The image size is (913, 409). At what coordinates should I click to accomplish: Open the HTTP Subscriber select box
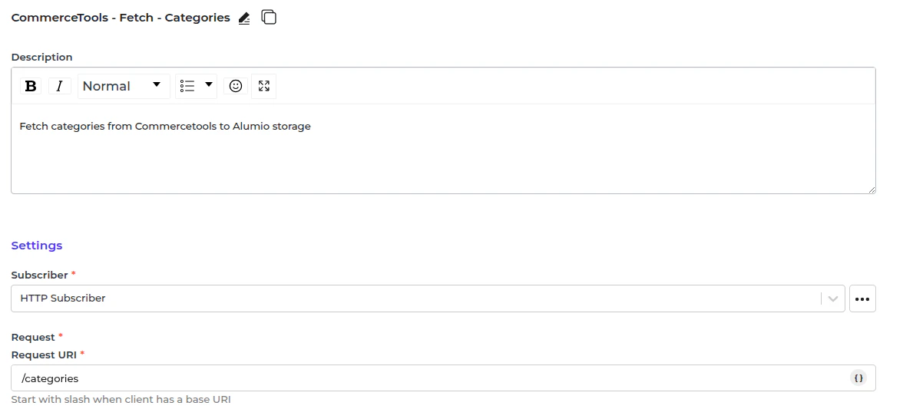click(415, 299)
